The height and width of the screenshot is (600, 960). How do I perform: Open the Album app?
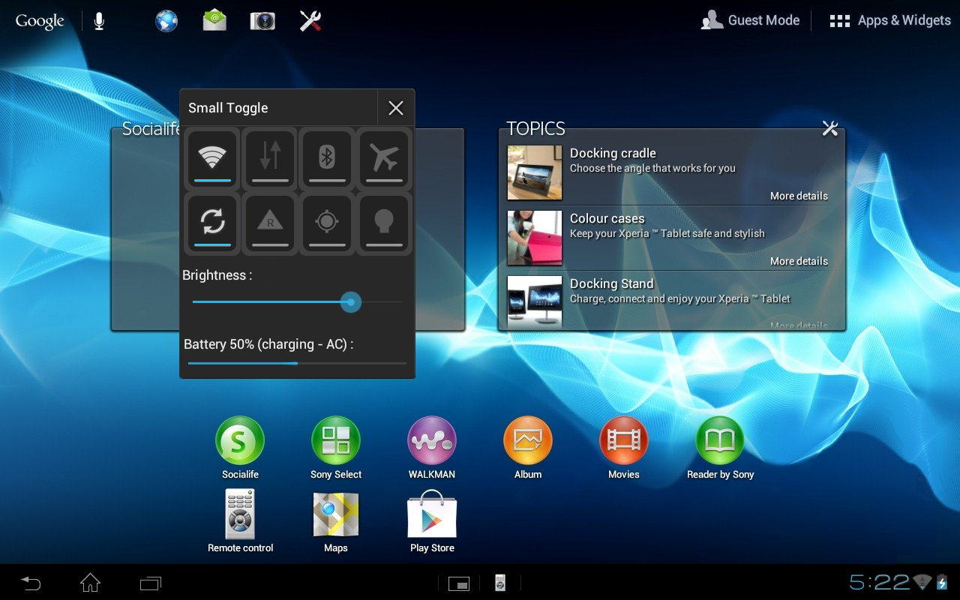528,441
